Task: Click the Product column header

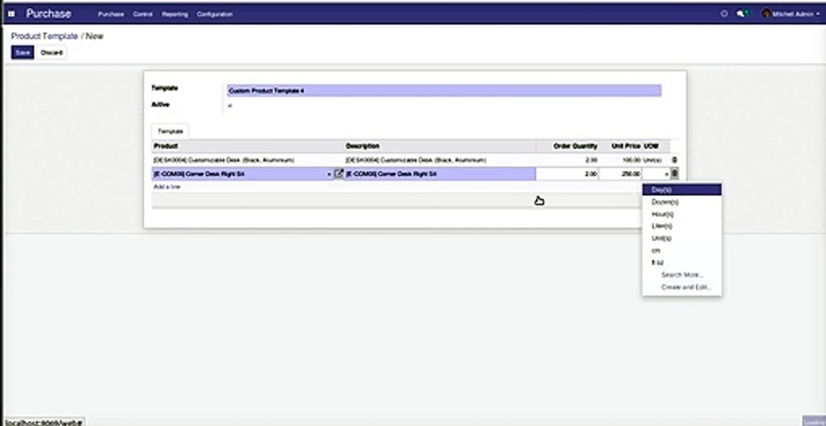Action: [249, 146]
